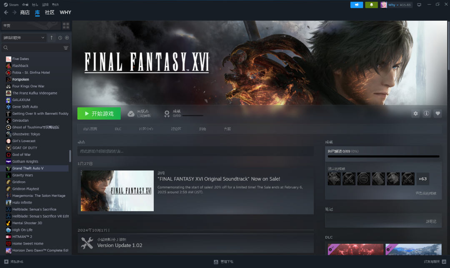This screenshot has height=268, width=450.
Task: Toggle favorite with the heart icon
Action: tap(437, 114)
